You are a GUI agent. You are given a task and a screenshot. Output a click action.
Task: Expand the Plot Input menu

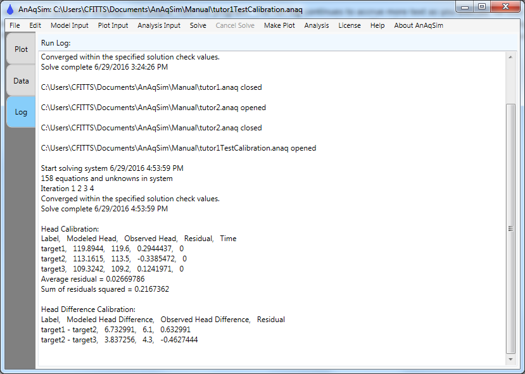point(113,25)
